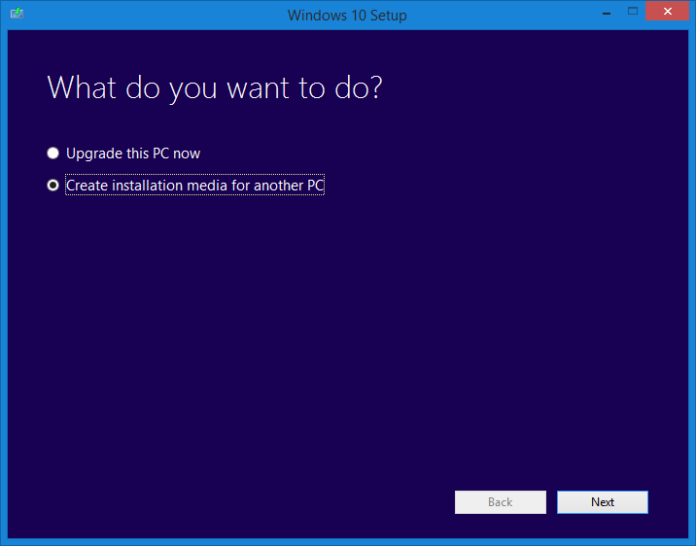This screenshot has width=696, height=546.
Task: Click the 'Windows 10 Setup' title text
Action: pyautogui.click(x=347, y=16)
